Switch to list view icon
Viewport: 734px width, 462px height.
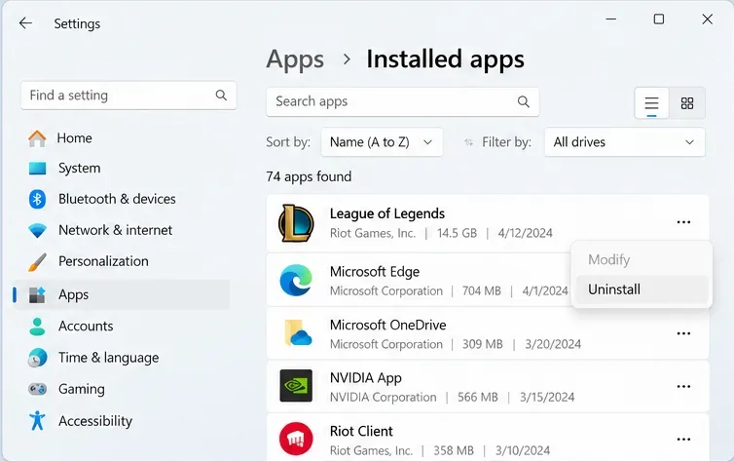click(651, 103)
